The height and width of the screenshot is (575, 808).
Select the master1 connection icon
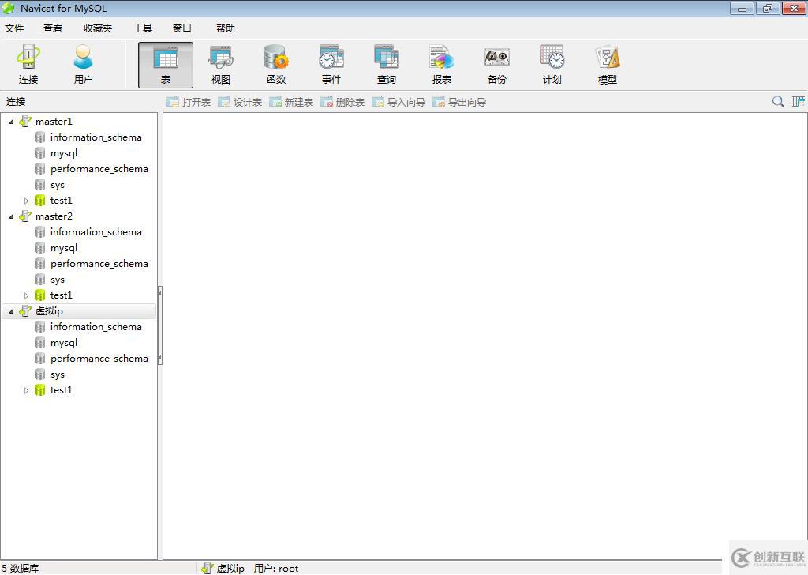coord(24,121)
